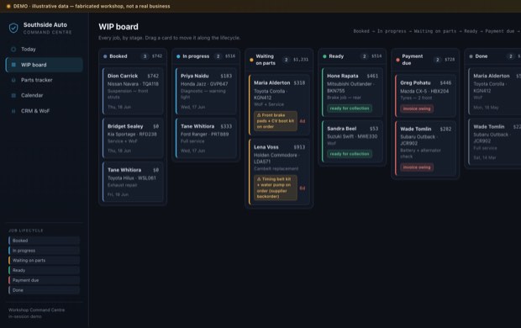Click the Waiting on parts column status dot
This screenshot has width=521, height=328.
click(251, 60)
